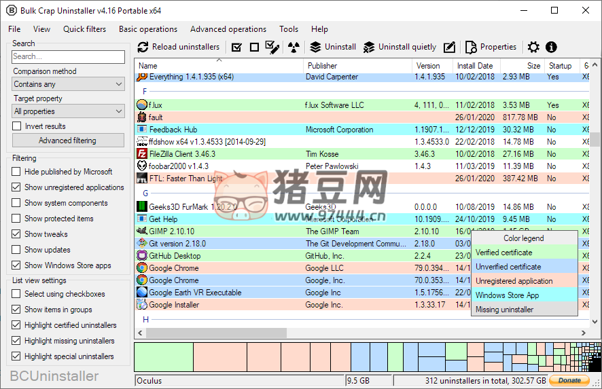Open settings with the gear icon
602x389 pixels.
(x=533, y=48)
